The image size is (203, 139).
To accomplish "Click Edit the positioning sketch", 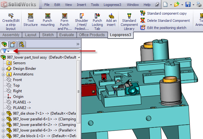I will 163,28.
